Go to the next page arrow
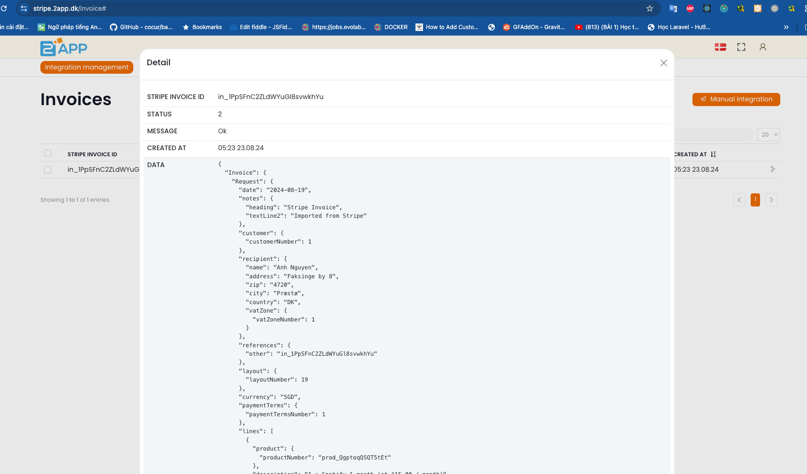 click(x=771, y=200)
